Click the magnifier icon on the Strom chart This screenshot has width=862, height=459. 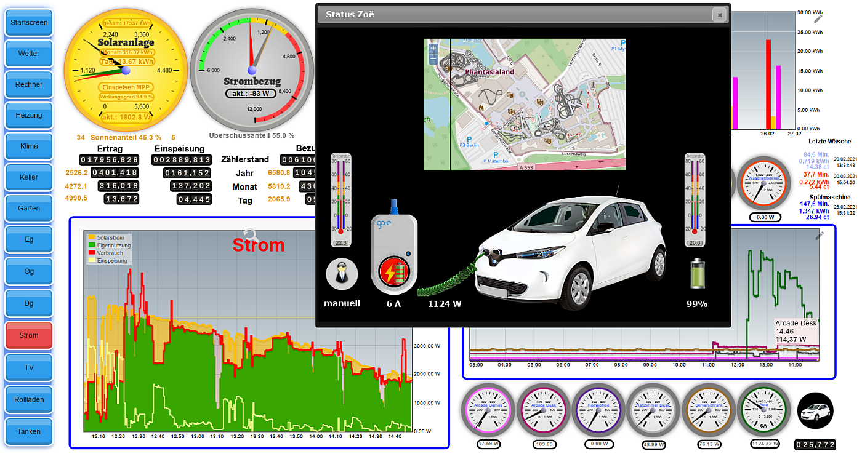(x=251, y=234)
